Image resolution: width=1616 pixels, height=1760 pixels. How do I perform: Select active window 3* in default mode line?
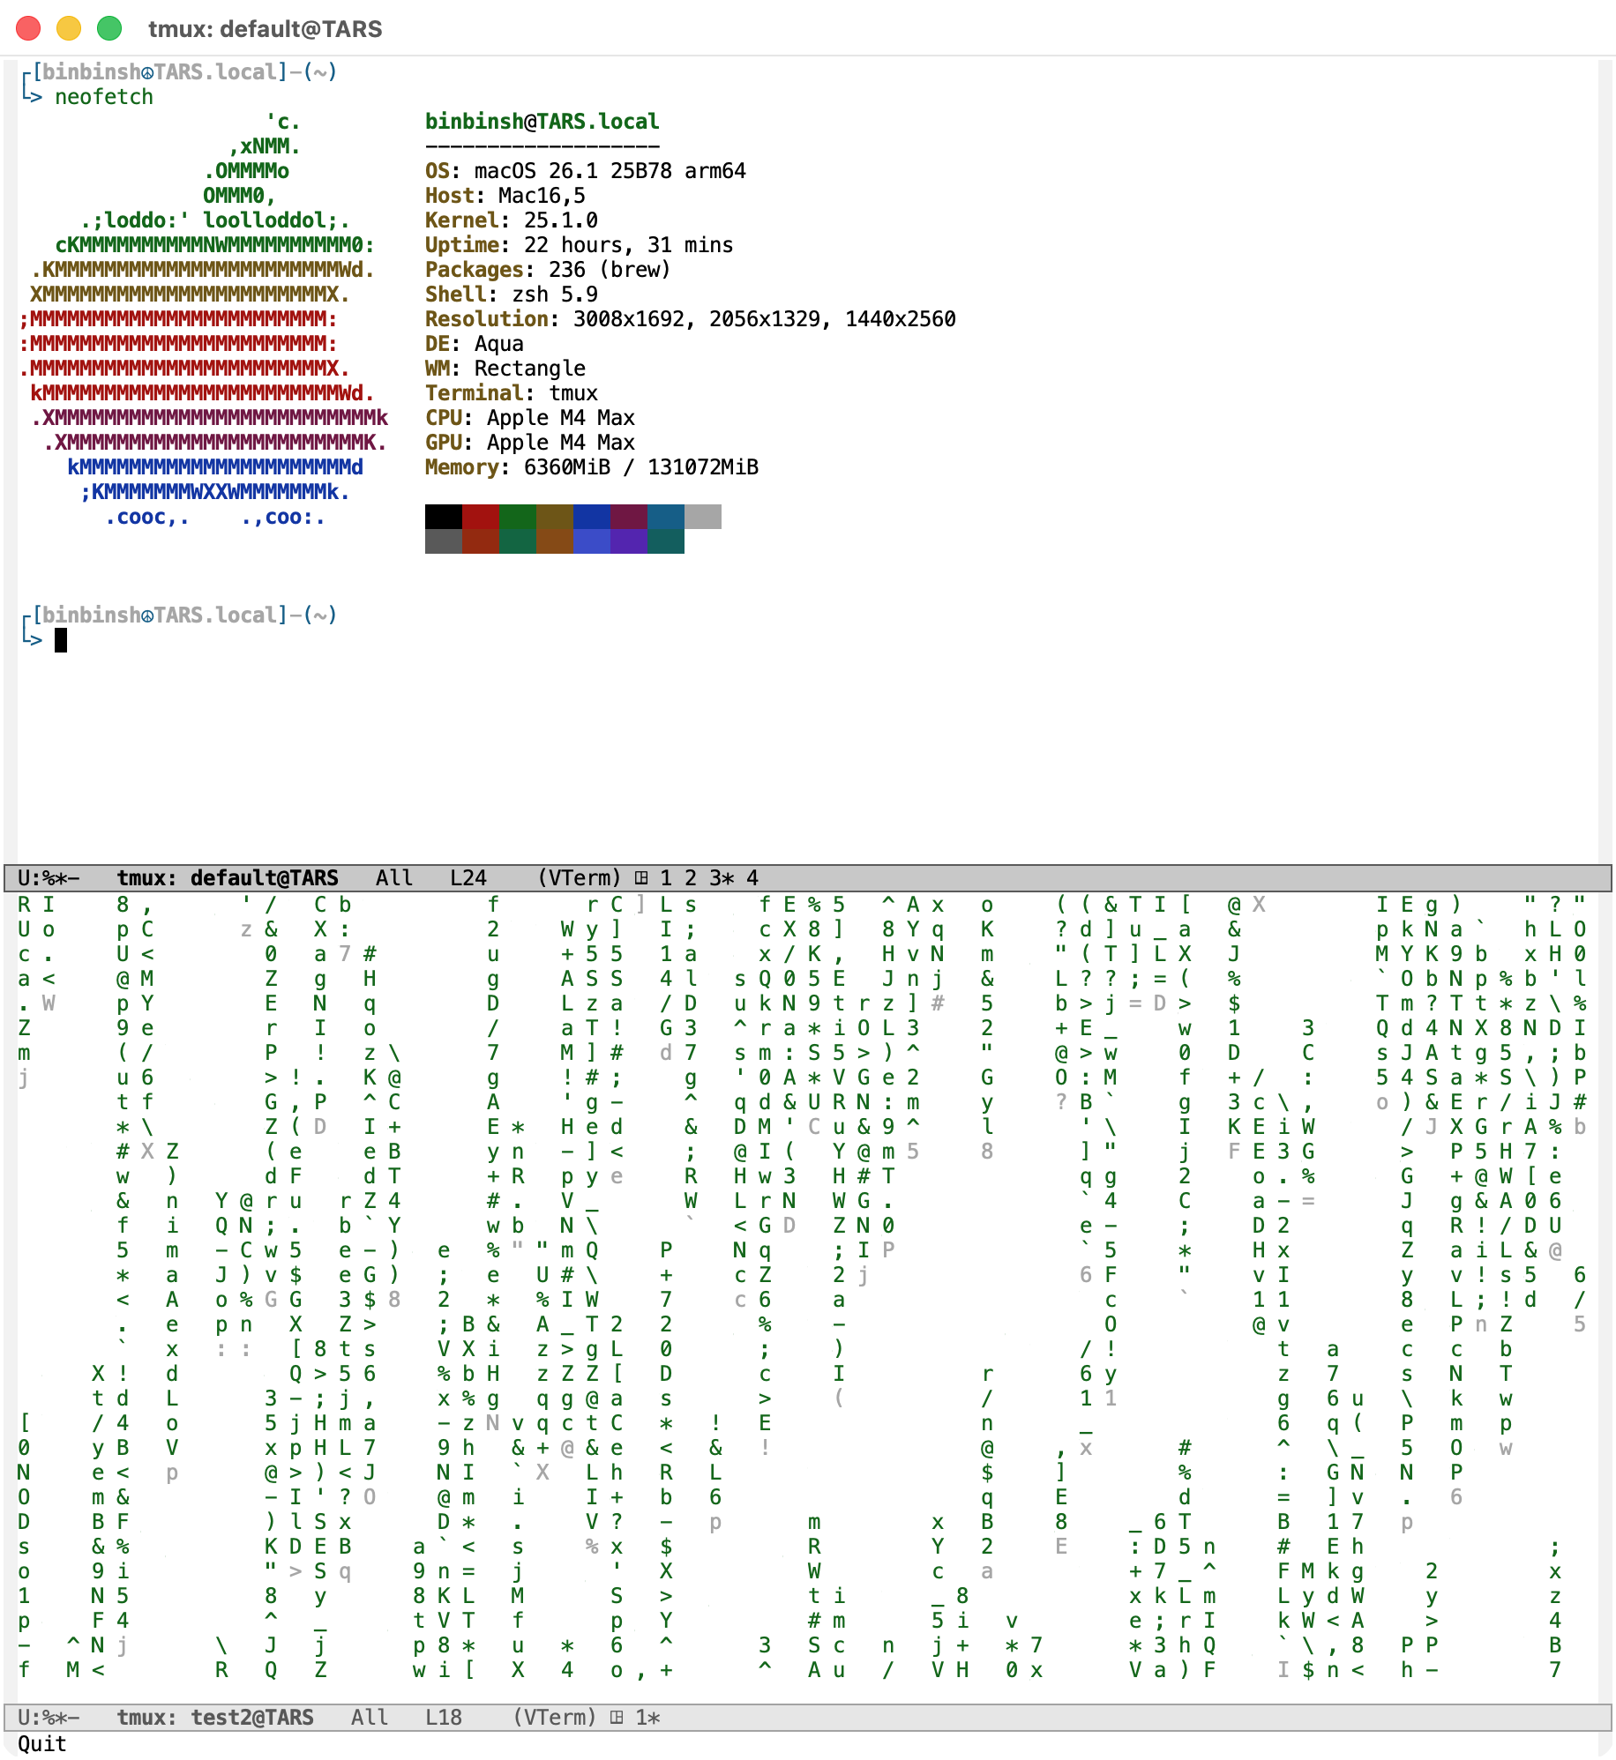tap(722, 878)
